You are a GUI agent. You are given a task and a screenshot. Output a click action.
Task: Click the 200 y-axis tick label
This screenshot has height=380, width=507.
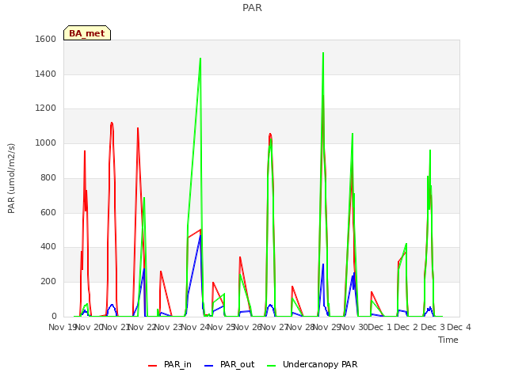coord(48,282)
